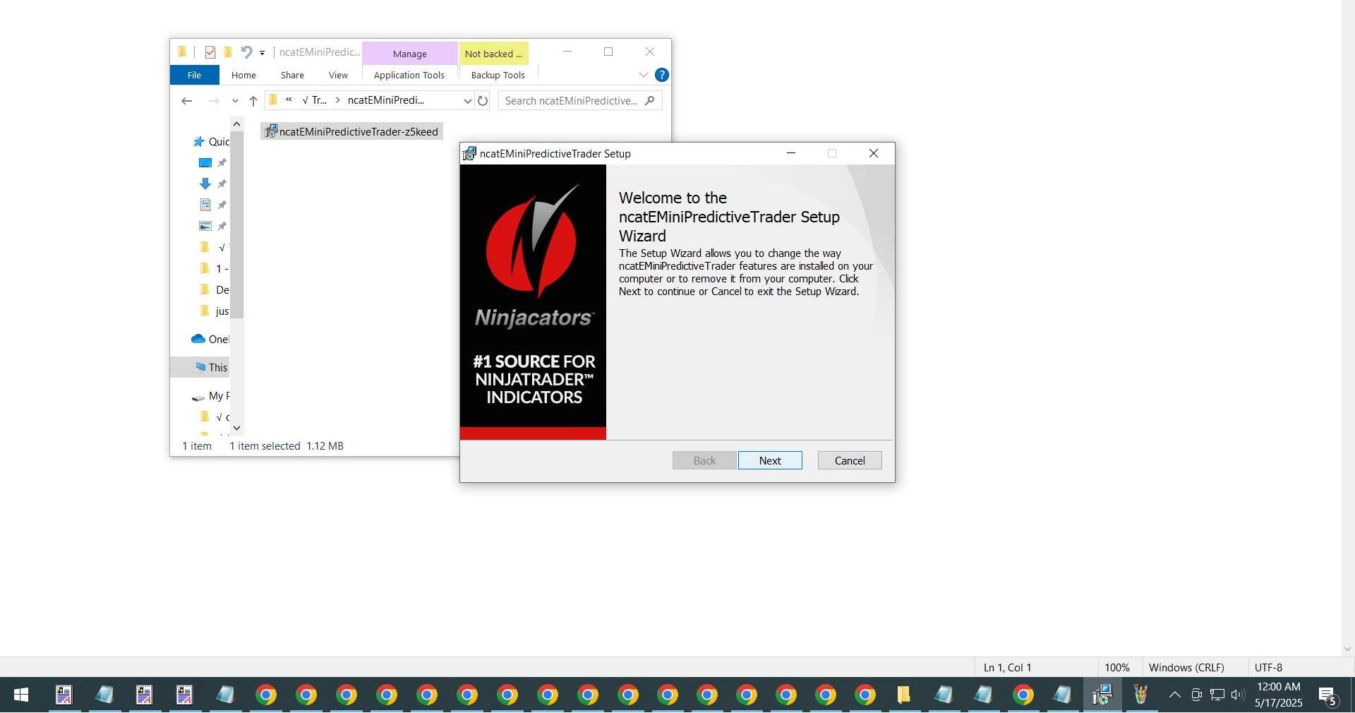Open the 'De' folder in navigation pane
This screenshot has width=1355, height=713.
pos(215,289)
